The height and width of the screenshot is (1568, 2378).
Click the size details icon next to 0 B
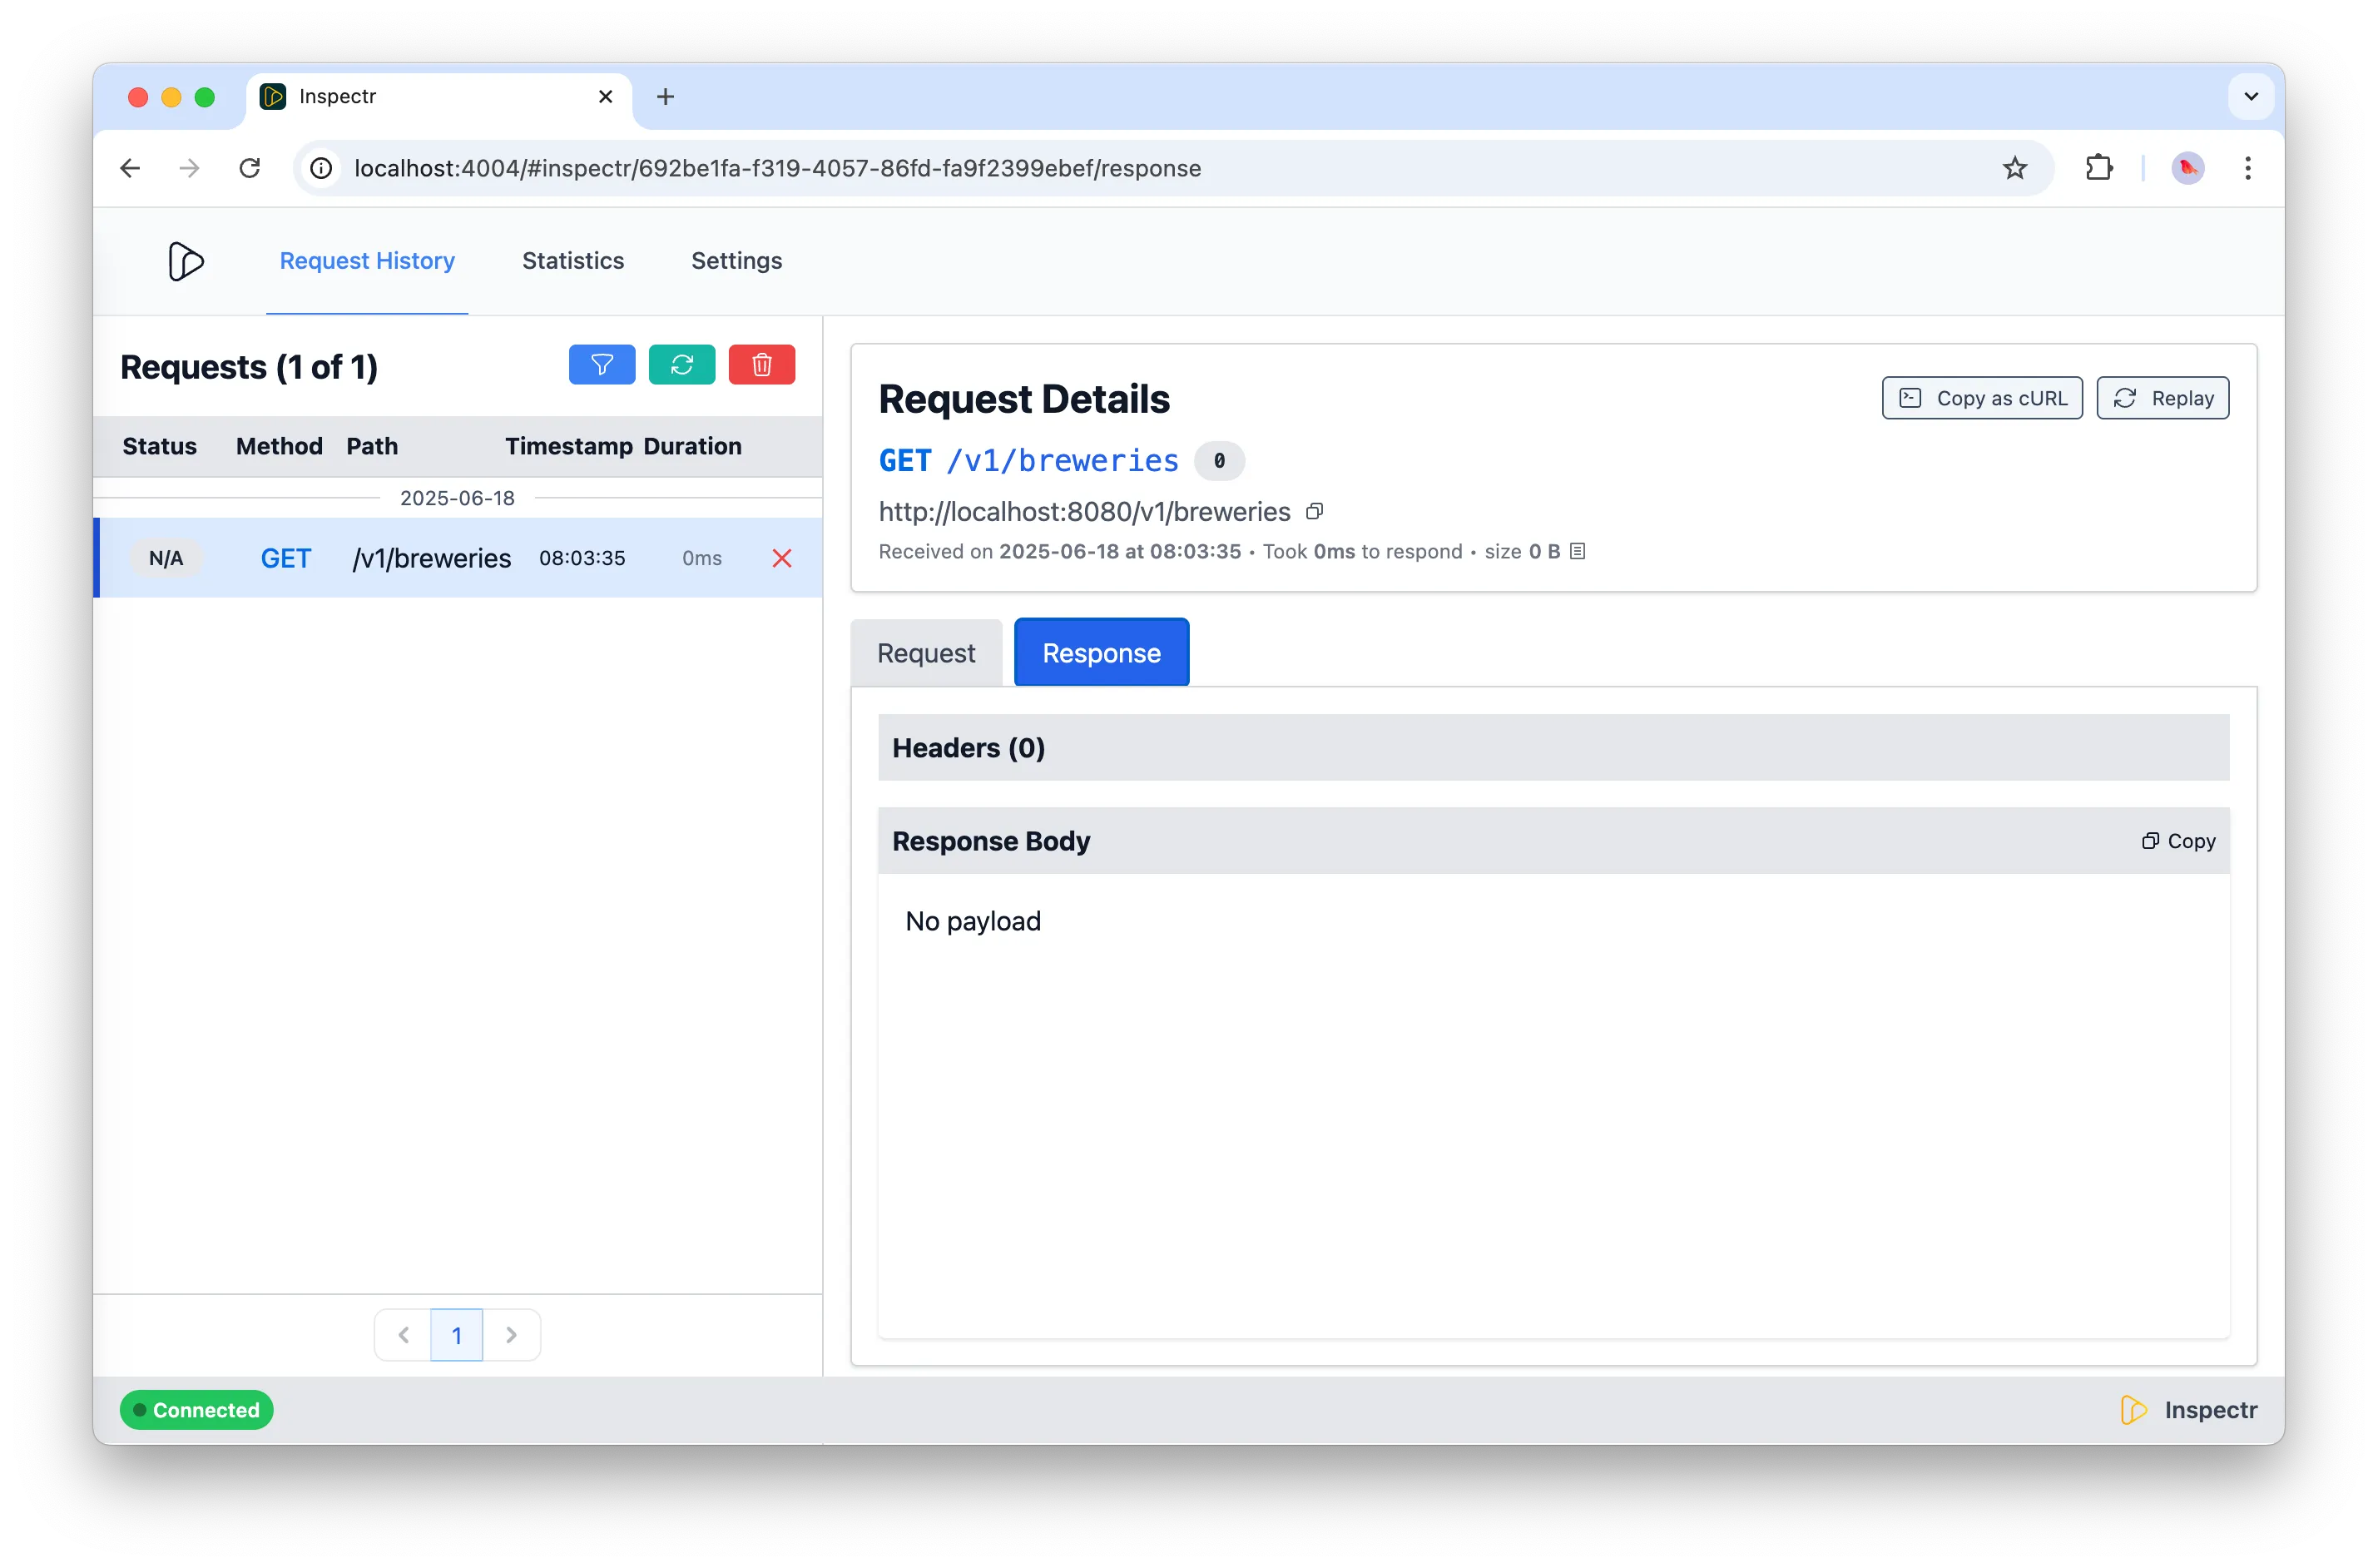(x=1578, y=551)
